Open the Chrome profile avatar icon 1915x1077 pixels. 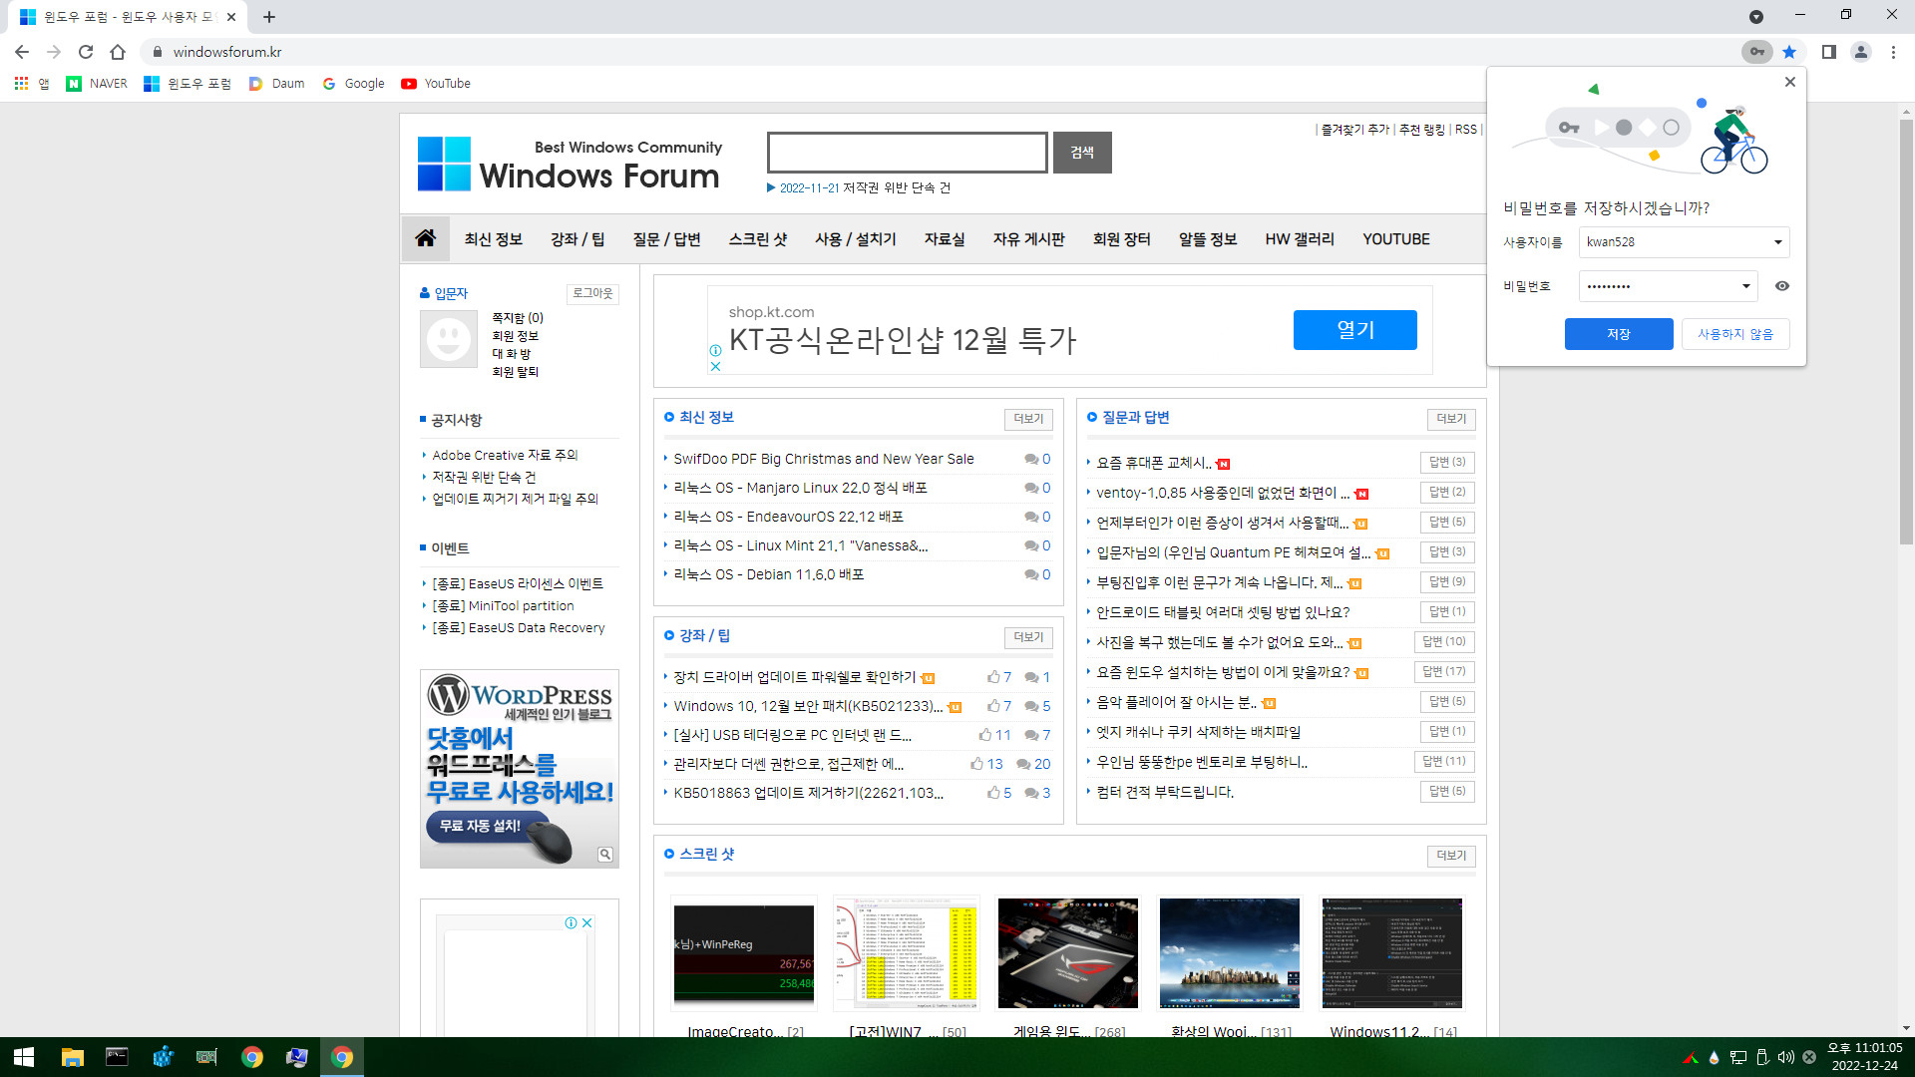[x=1860, y=52]
